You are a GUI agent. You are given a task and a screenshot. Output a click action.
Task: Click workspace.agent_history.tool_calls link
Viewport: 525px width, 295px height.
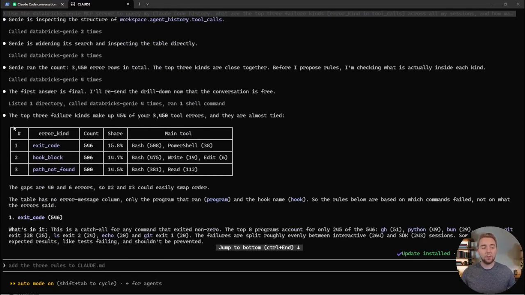pyautogui.click(x=171, y=20)
